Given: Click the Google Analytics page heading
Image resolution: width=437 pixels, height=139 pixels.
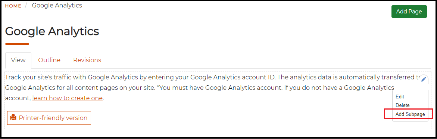Looking at the screenshot, I should point(52,31).
